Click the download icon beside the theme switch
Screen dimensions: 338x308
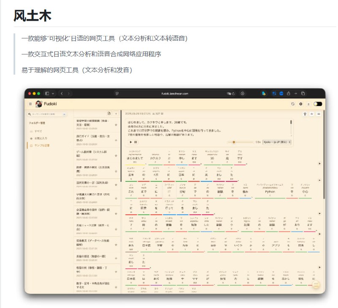(x=309, y=105)
